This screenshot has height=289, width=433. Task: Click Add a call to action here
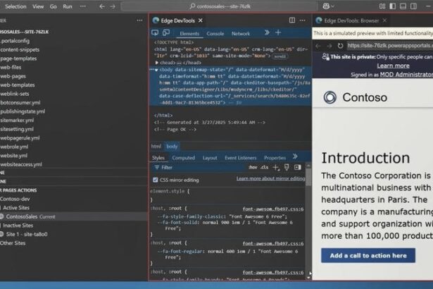click(368, 256)
